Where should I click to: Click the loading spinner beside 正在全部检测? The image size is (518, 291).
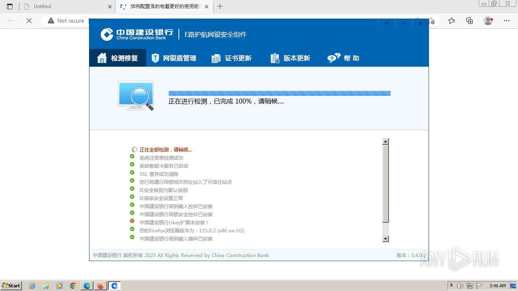click(135, 150)
